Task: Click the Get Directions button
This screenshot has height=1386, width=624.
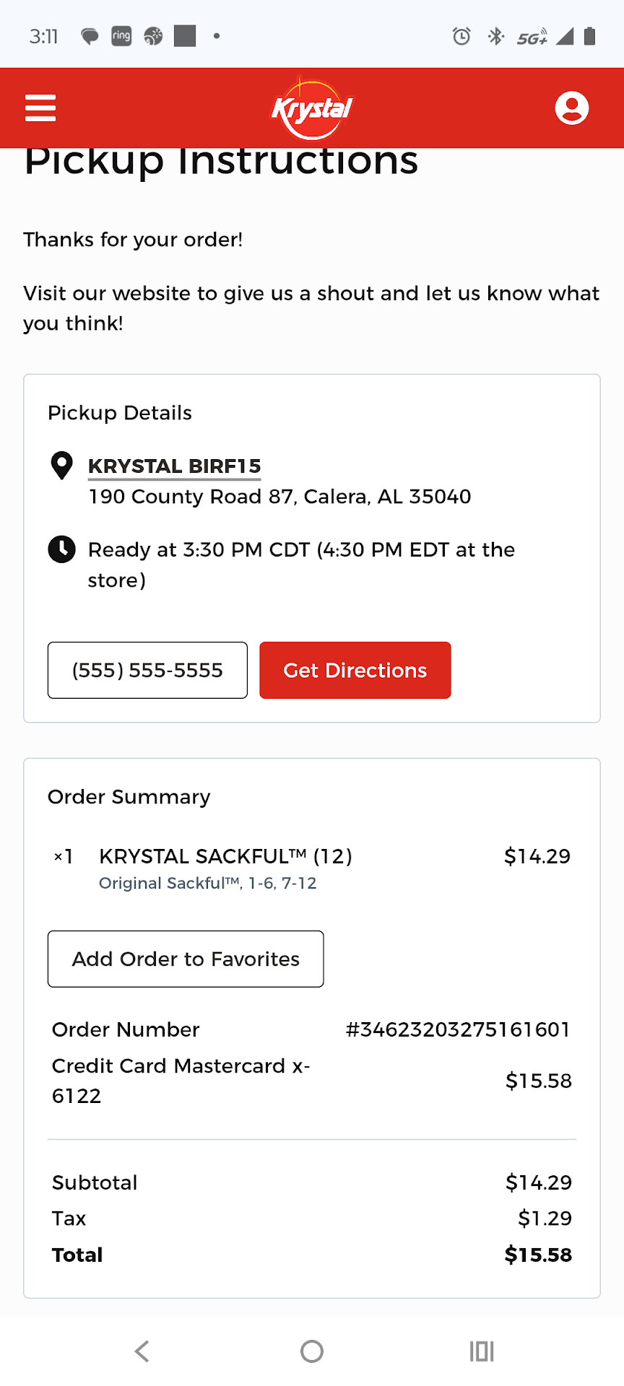Action: (355, 670)
